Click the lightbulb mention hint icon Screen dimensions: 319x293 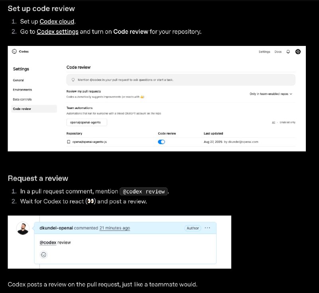[x=73, y=80]
